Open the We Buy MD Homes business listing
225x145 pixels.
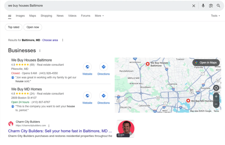click(26, 89)
